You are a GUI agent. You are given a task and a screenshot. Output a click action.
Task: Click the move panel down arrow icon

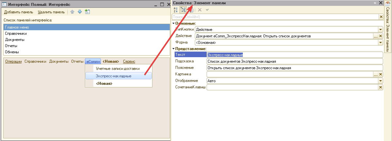click(80, 12)
